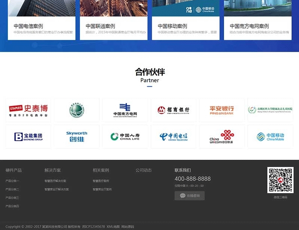
Task: Click phone number 400-888-8888
Action: click(193, 179)
